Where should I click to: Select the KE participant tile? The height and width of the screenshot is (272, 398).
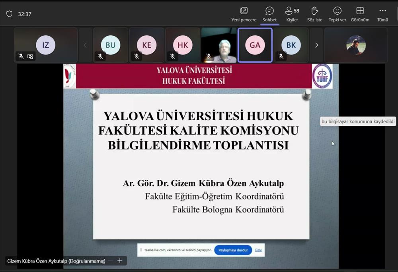tap(146, 45)
